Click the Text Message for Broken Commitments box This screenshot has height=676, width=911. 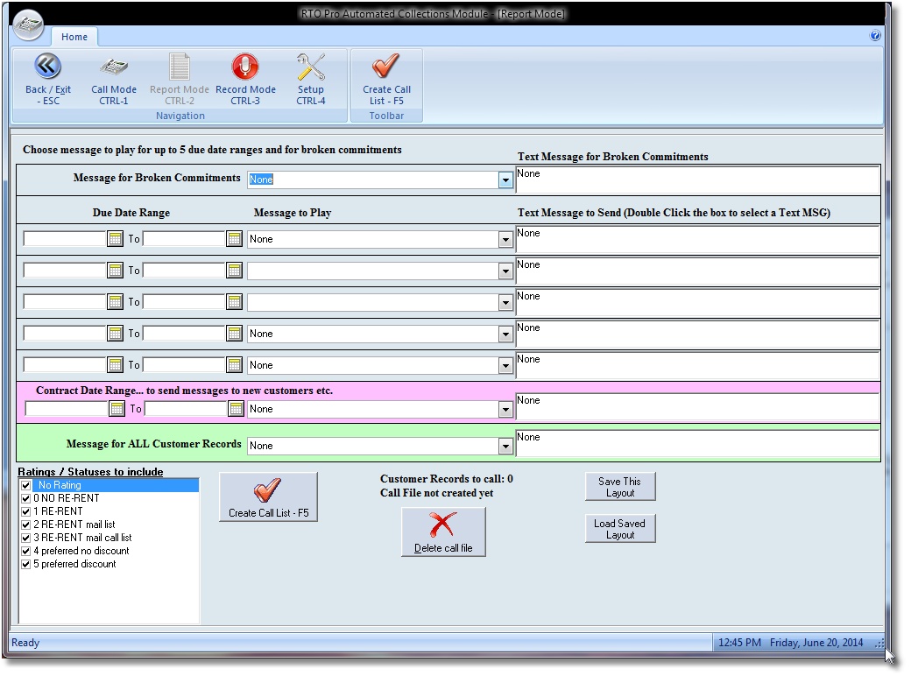[697, 180]
